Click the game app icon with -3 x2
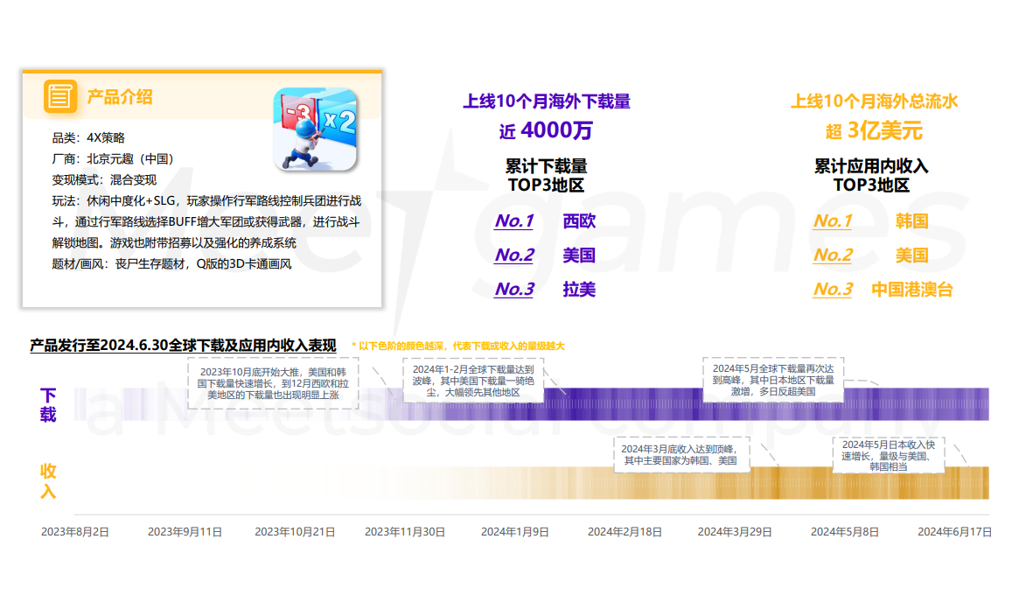1012x602 pixels. point(316,129)
